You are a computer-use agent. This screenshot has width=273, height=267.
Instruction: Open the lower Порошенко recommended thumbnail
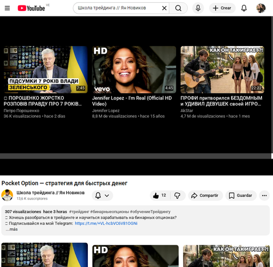45,255
